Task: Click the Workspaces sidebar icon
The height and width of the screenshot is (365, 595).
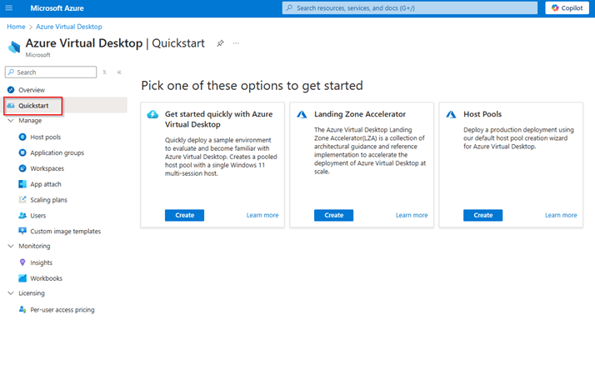Action: [22, 168]
